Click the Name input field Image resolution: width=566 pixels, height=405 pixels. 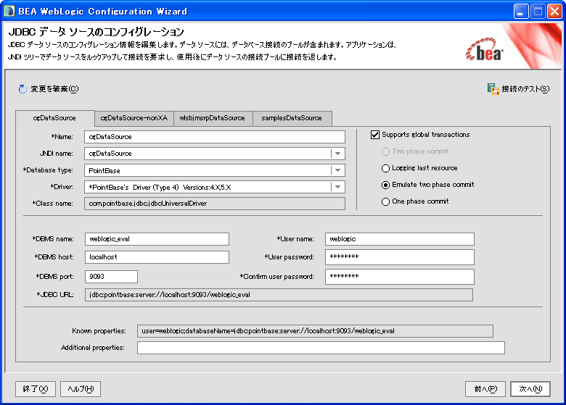pyautogui.click(x=215, y=137)
